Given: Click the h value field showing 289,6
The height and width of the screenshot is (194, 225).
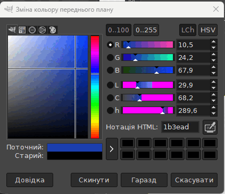Looking at the screenshot, I should pos(194,111).
